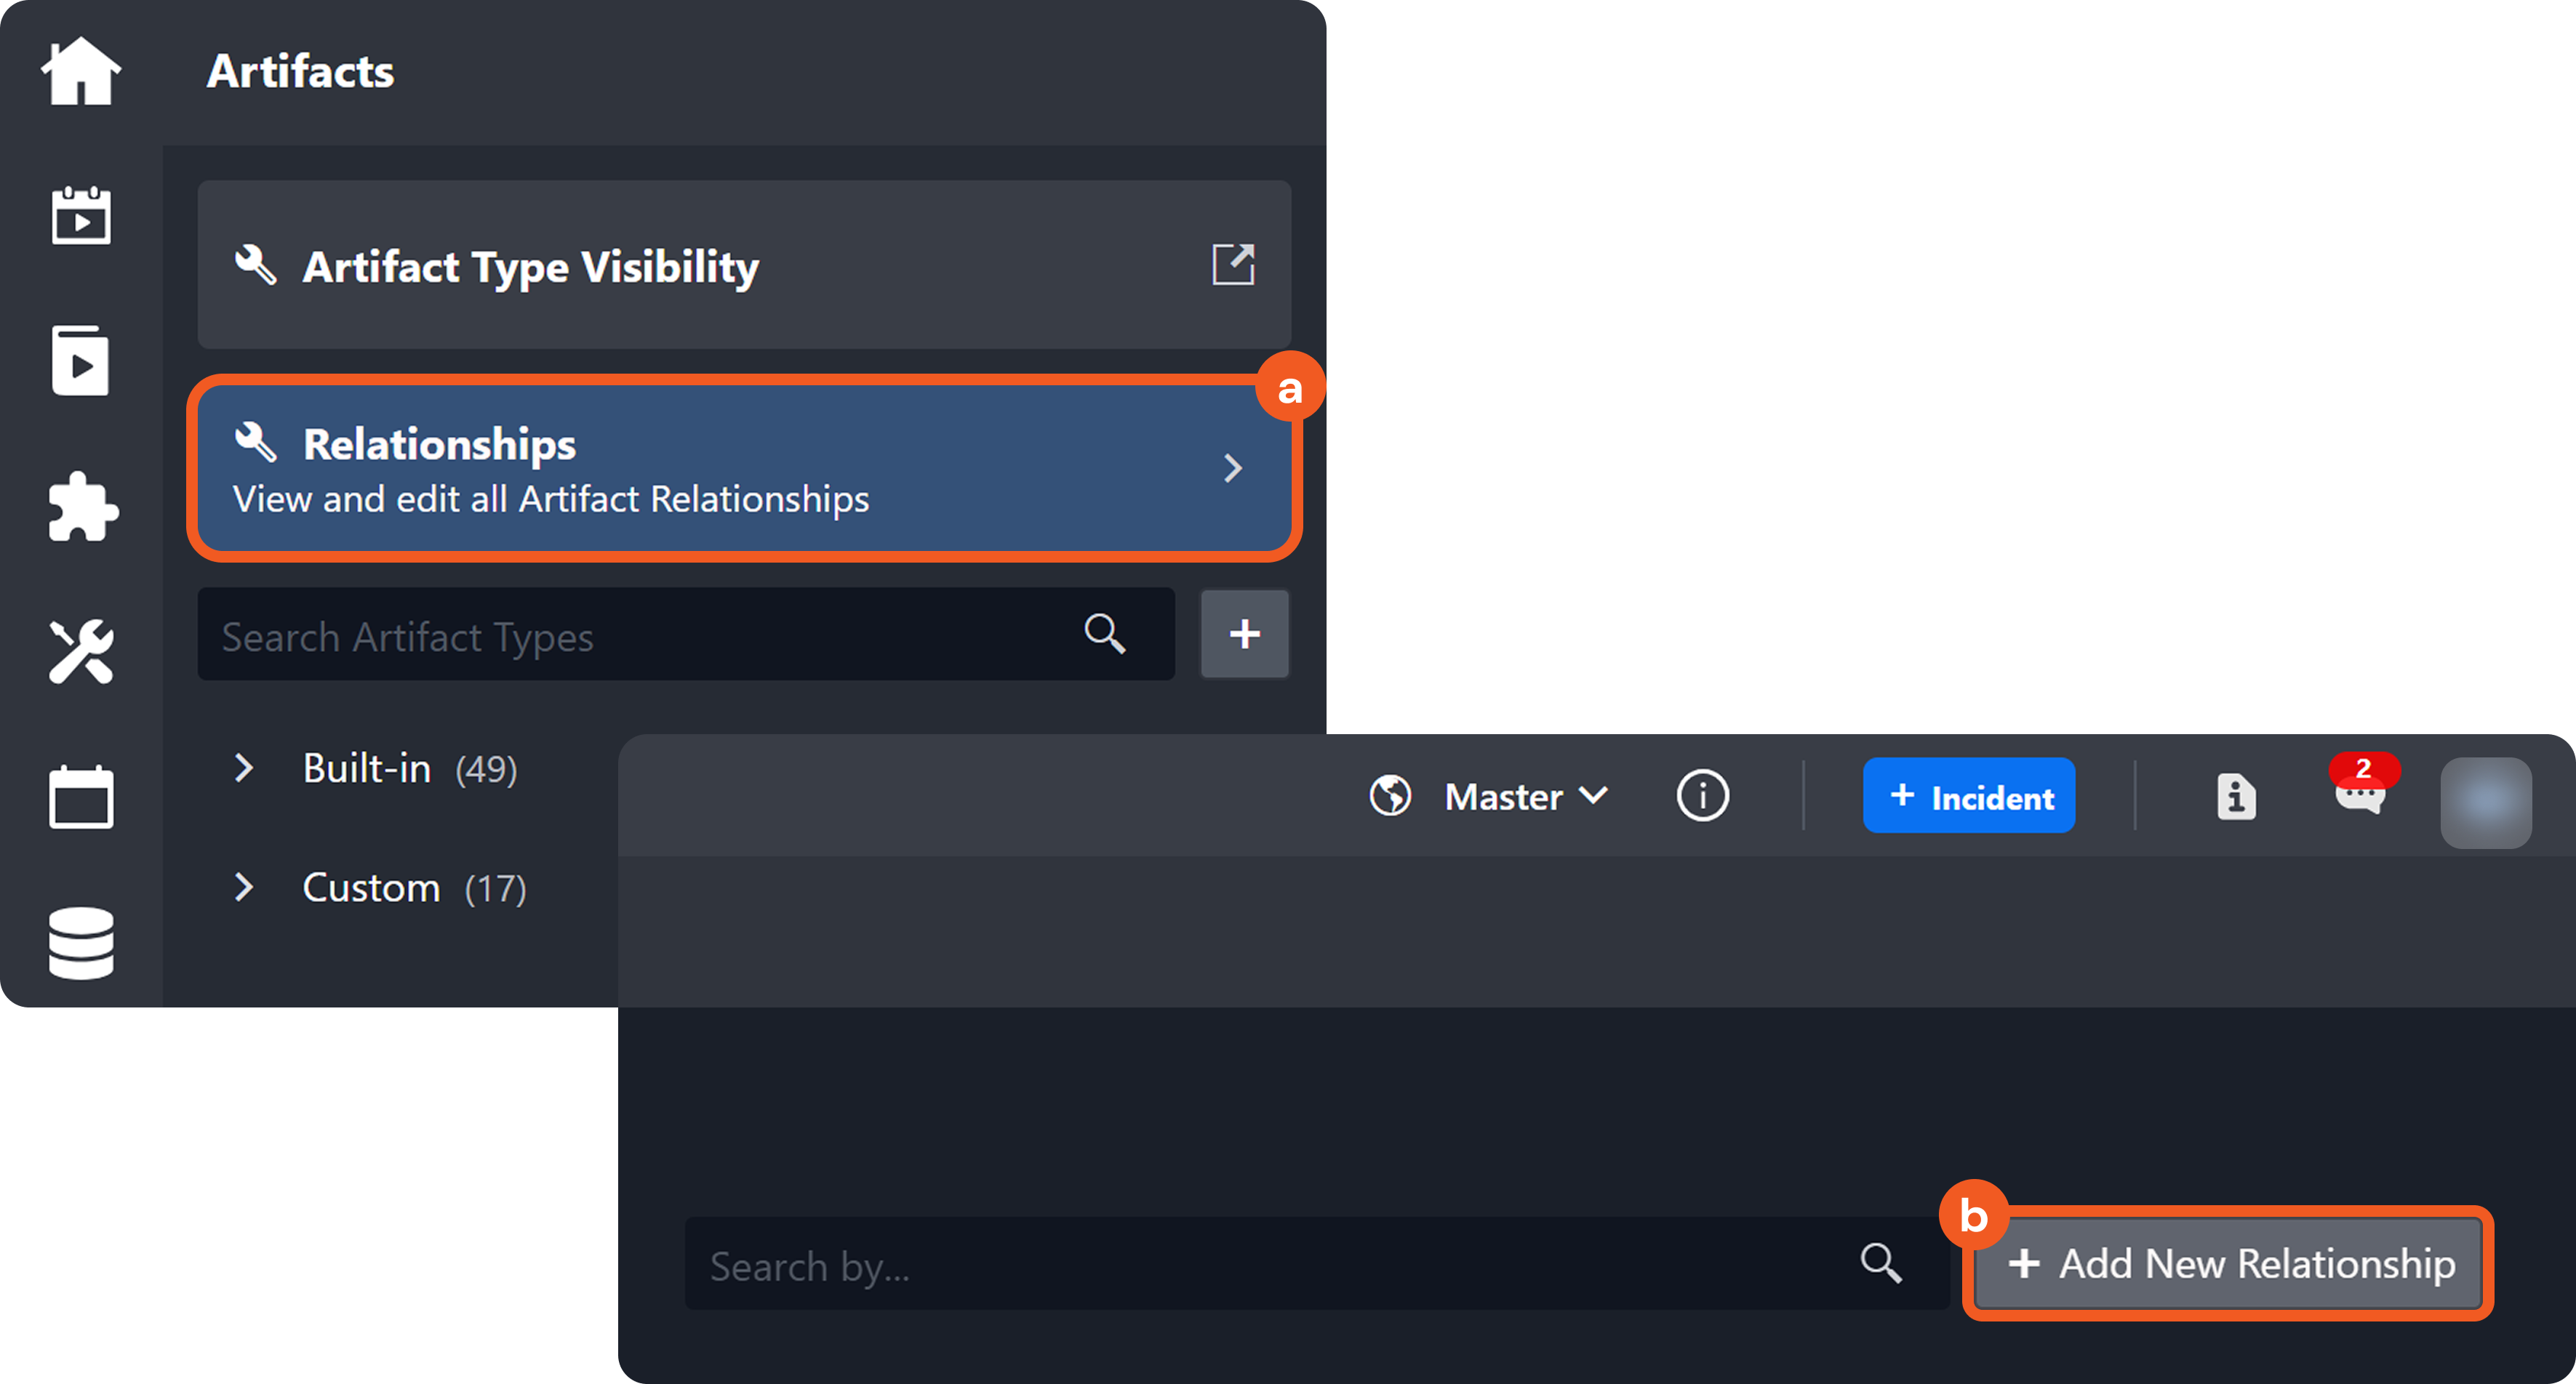Click the blue Incident button
This screenshot has height=1384, width=2576.
[x=1968, y=797]
